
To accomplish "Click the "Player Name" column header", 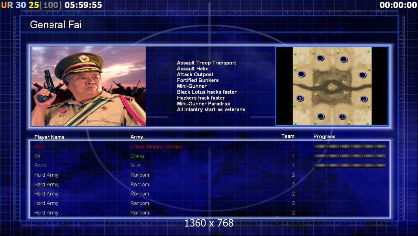I will click(49, 137).
